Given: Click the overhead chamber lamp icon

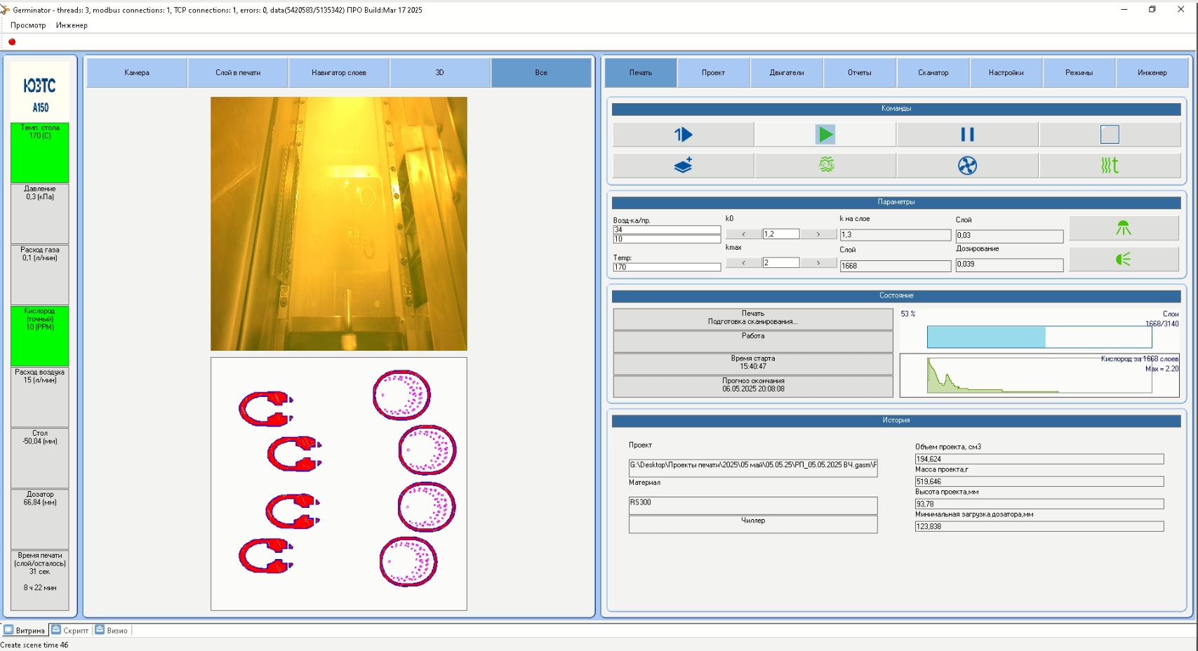Looking at the screenshot, I should tap(1123, 228).
